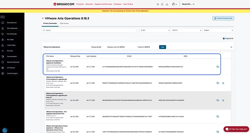
Task: Go to Documentation
Action: point(12,56)
